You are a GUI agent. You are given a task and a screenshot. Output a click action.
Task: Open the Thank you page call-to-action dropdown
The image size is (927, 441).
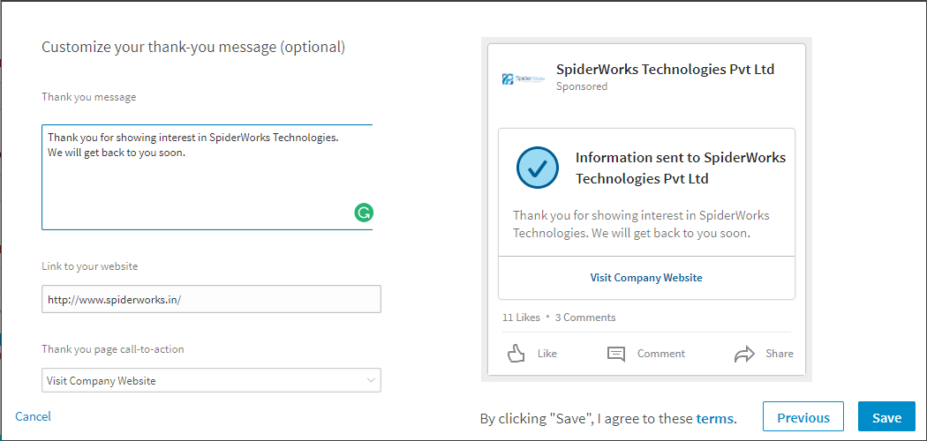(210, 381)
